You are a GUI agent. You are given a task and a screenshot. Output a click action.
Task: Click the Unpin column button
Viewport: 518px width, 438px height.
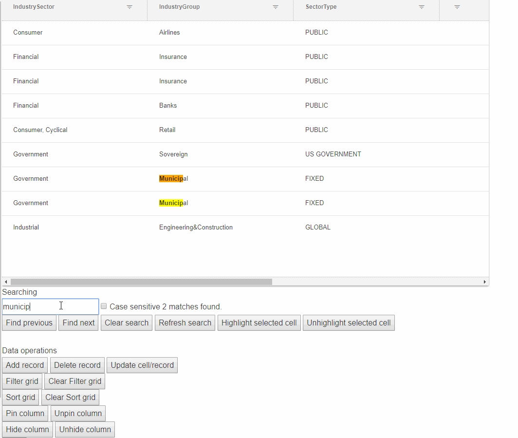pyautogui.click(x=78, y=413)
